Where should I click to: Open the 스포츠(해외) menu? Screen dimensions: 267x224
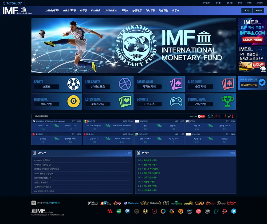point(52,11)
